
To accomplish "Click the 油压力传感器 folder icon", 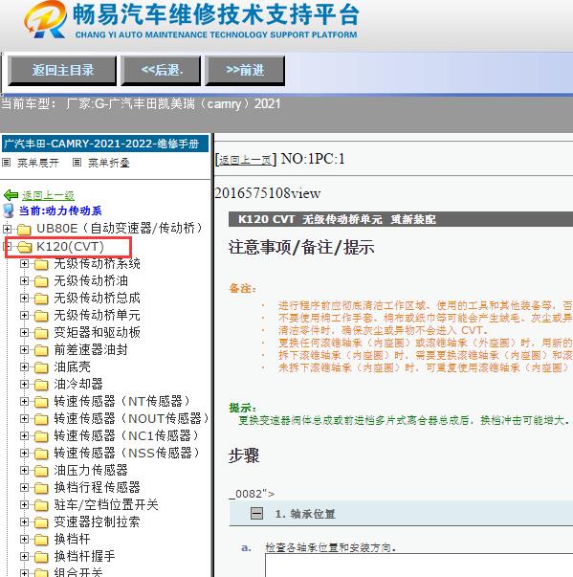I will pos(41,471).
